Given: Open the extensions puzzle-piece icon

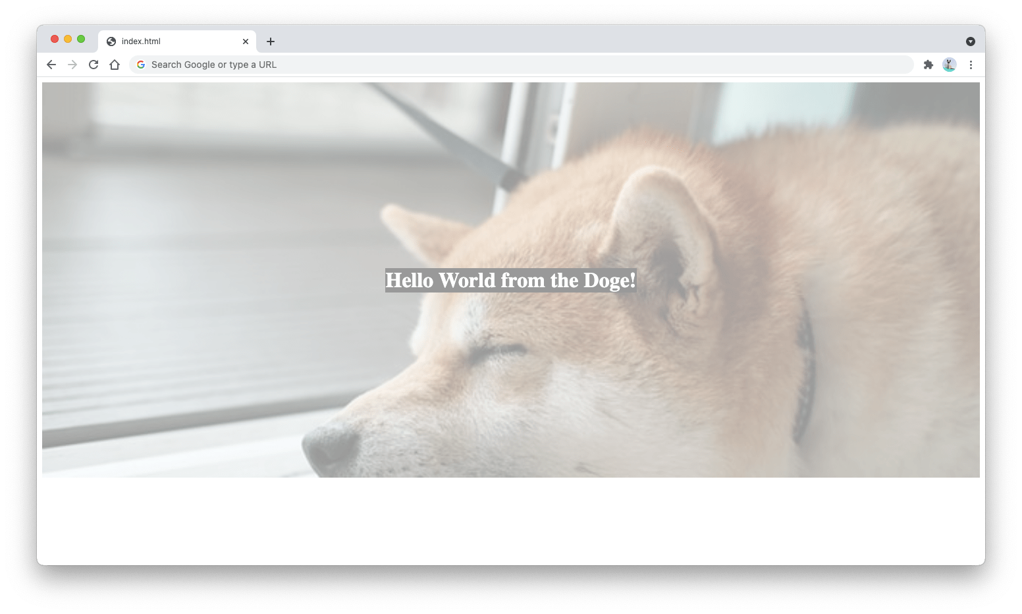Looking at the screenshot, I should pos(928,65).
